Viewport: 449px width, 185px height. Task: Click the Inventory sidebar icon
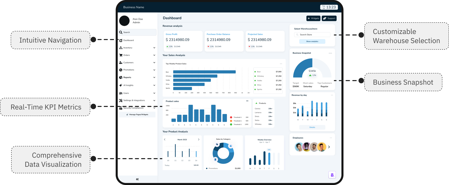tap(121, 48)
